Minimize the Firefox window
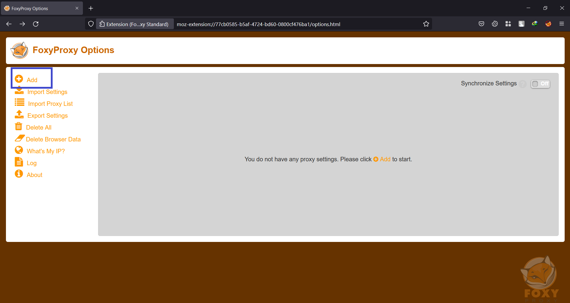The width and height of the screenshot is (570, 303). [528, 8]
